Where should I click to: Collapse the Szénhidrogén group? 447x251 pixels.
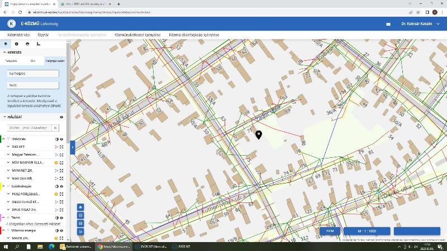[4, 186]
